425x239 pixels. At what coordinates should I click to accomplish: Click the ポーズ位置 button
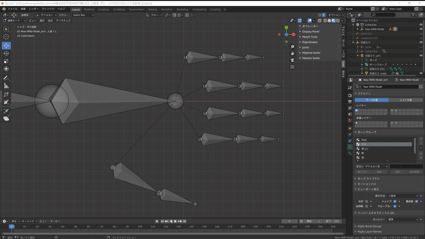(372, 100)
